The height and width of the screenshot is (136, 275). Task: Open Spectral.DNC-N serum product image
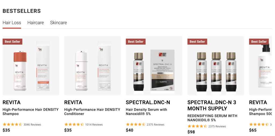coord(154,66)
